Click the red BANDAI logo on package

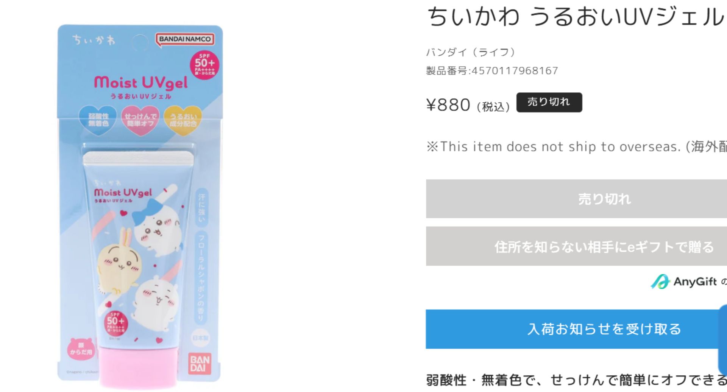[x=200, y=363]
